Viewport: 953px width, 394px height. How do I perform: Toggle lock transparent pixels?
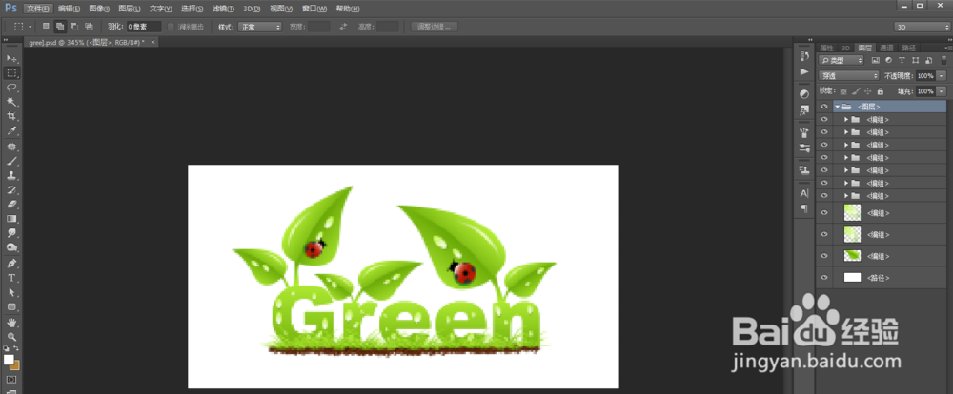coord(843,91)
